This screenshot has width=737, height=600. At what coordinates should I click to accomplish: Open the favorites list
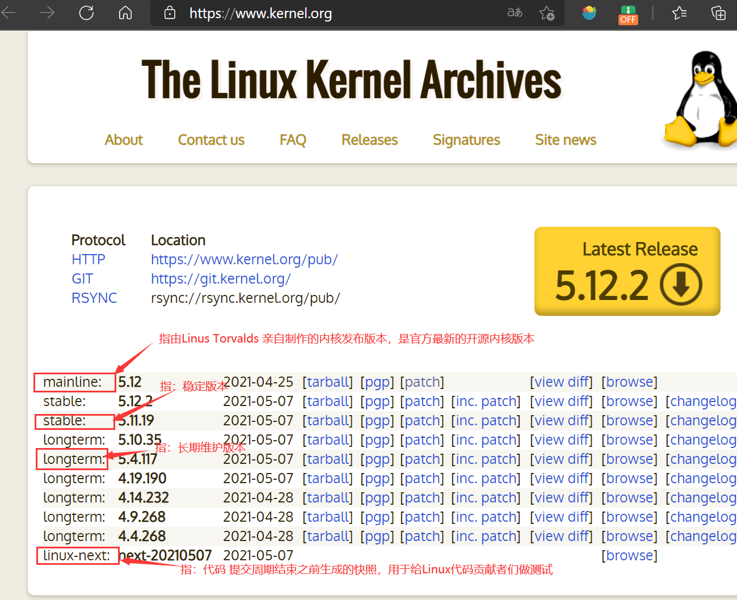pyautogui.click(x=679, y=12)
